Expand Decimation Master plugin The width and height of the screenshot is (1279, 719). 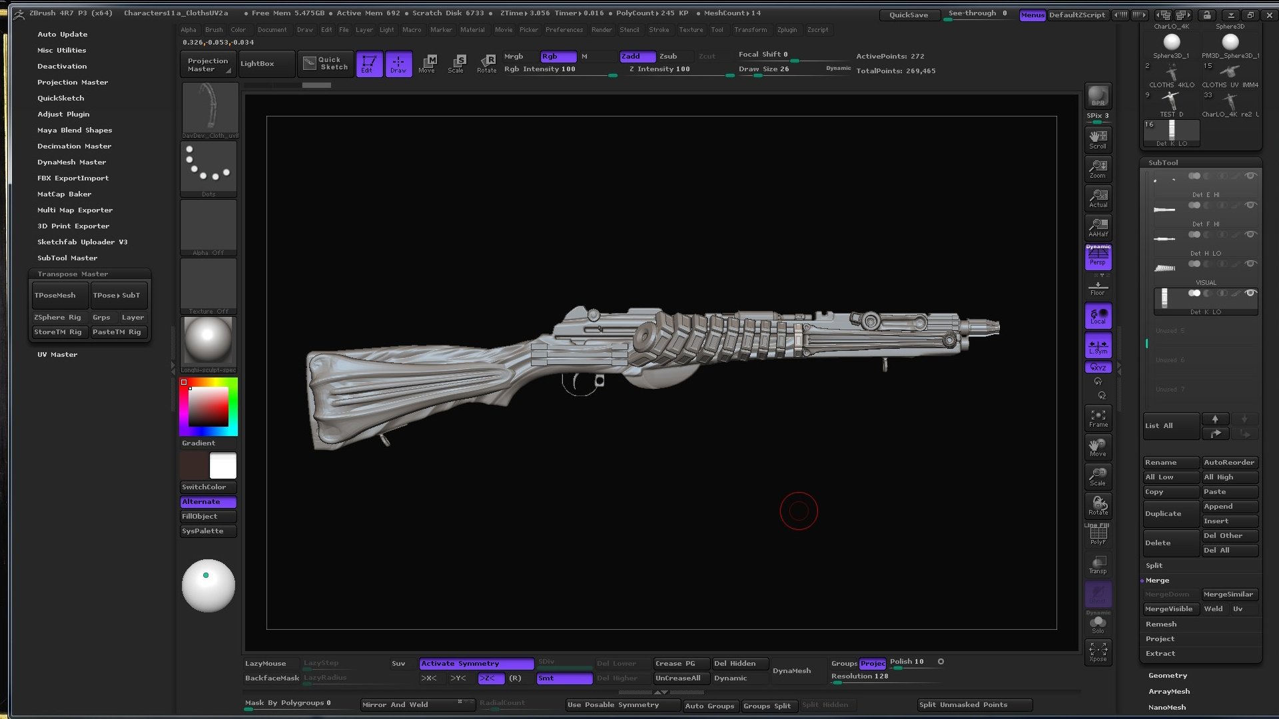[74, 146]
